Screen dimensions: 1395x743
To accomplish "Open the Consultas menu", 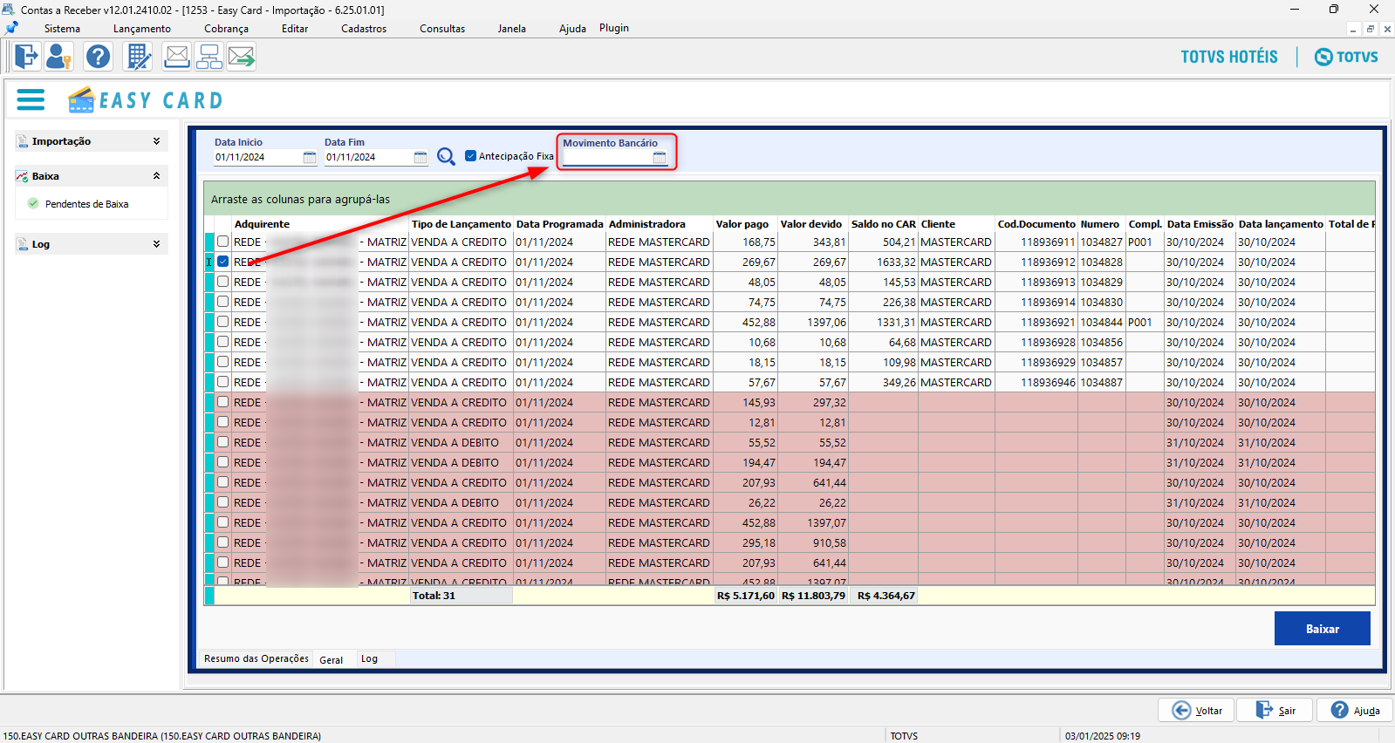I will point(442,29).
